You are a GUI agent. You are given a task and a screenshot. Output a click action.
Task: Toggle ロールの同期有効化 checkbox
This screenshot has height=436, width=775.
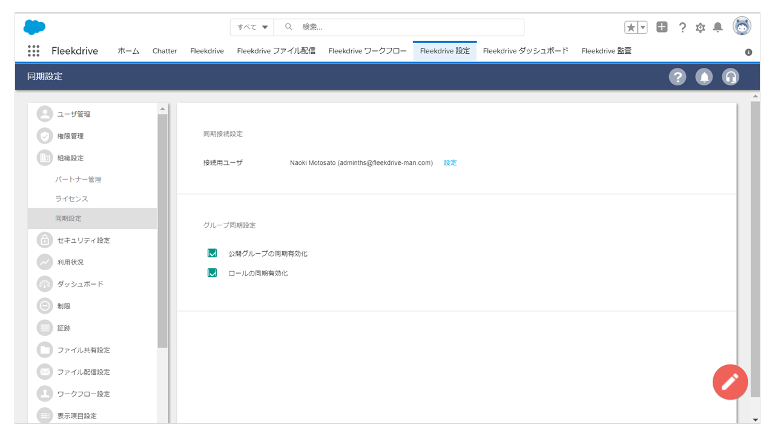[212, 272]
